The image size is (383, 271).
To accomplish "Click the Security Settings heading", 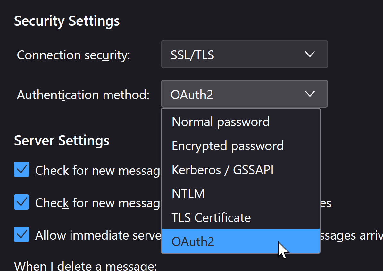I will 67,21.
